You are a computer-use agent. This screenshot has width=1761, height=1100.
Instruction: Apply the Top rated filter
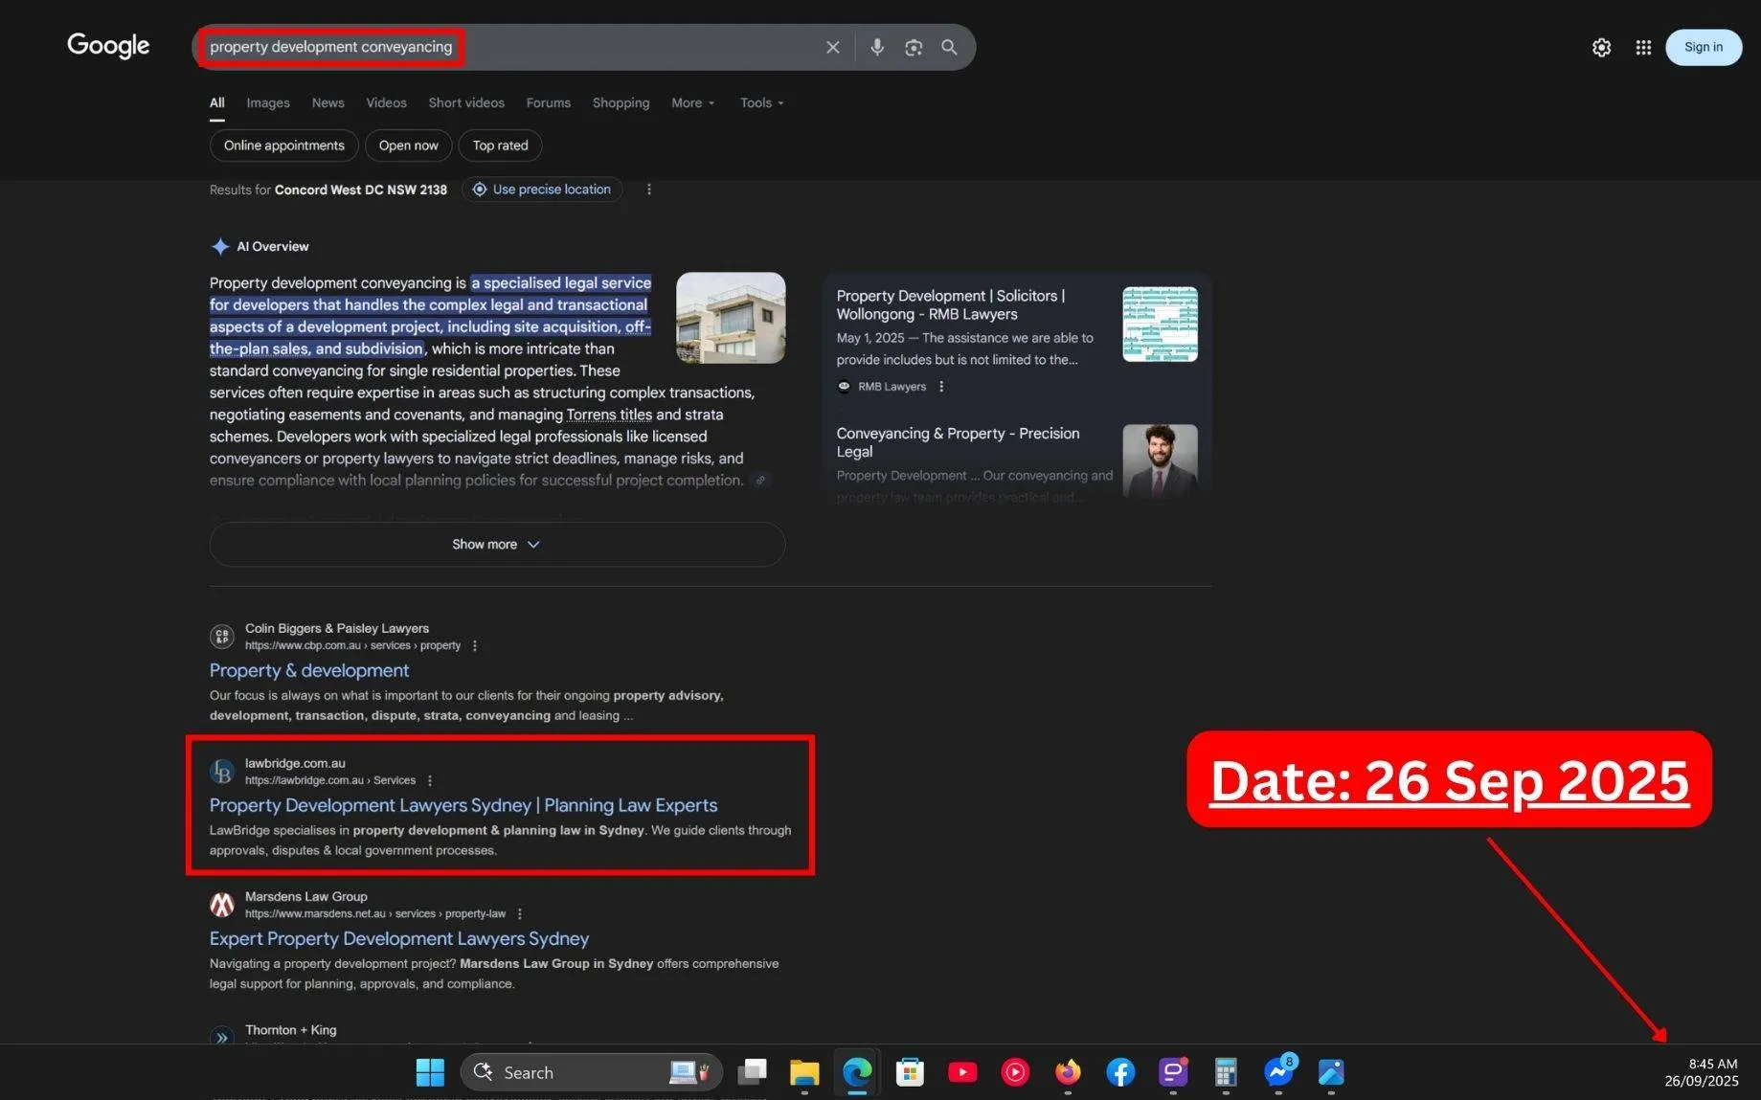coord(499,145)
